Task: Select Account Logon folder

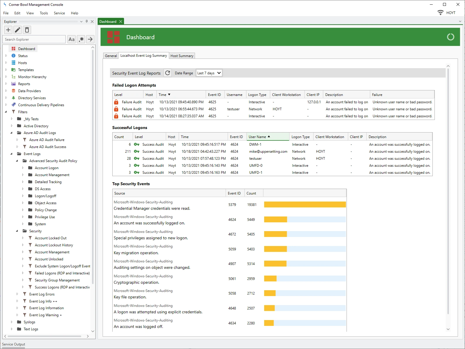Action: pos(47,168)
